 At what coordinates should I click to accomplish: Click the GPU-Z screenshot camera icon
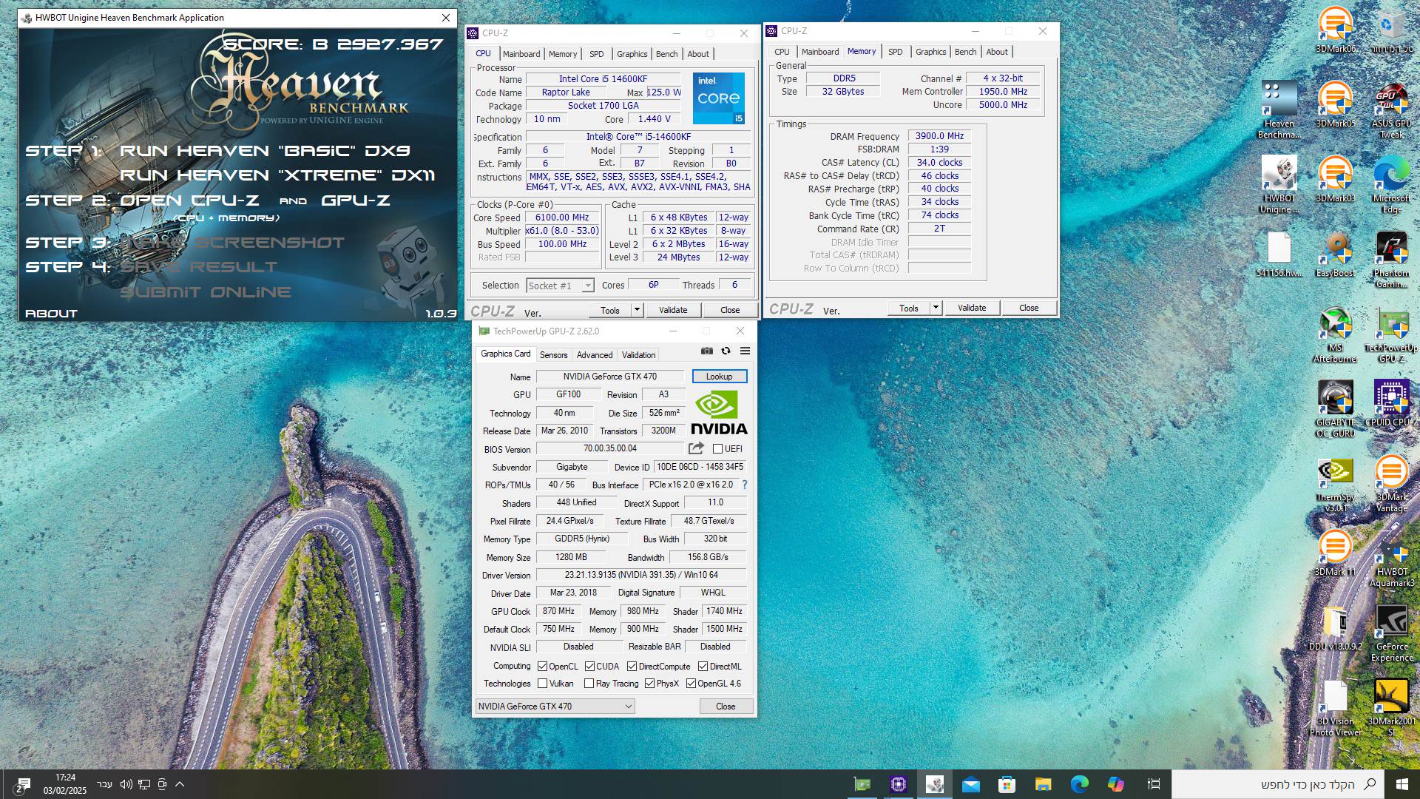(707, 351)
